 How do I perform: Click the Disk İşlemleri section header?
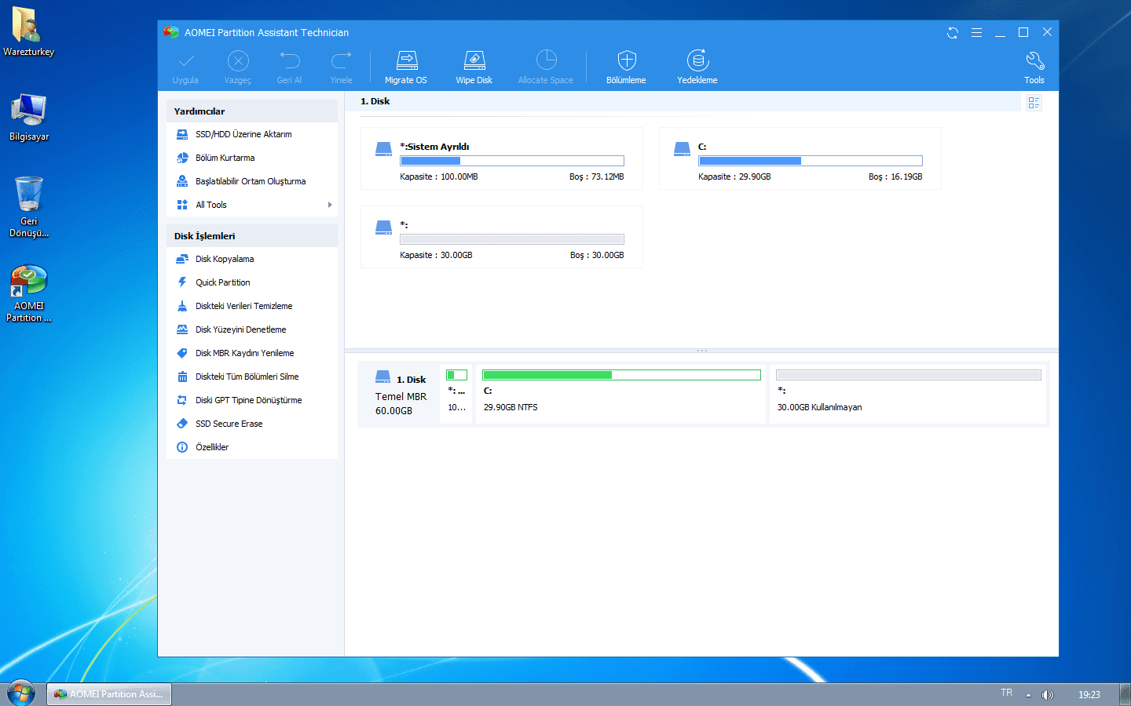pos(252,236)
